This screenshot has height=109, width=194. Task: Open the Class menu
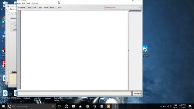click(19, 3)
